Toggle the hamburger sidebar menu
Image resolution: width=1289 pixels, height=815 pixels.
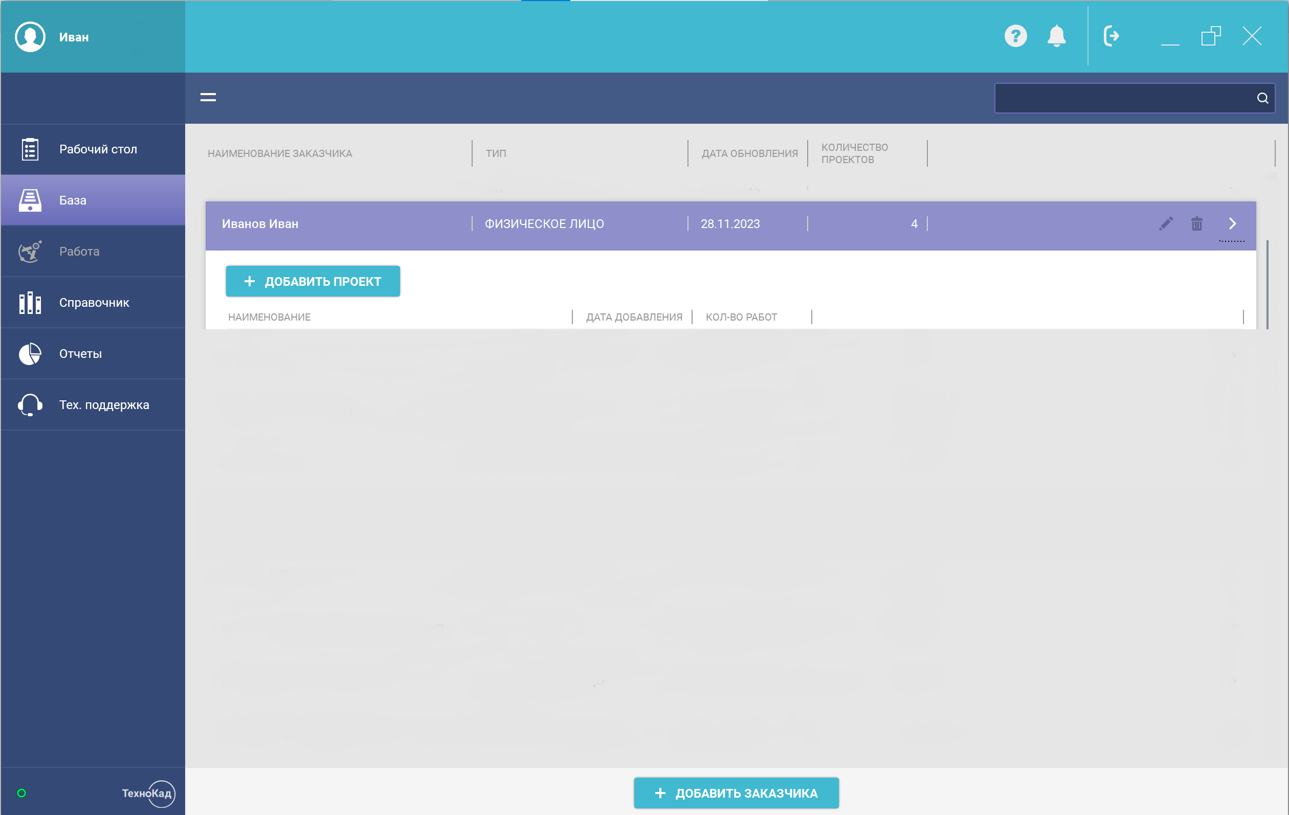(x=208, y=97)
